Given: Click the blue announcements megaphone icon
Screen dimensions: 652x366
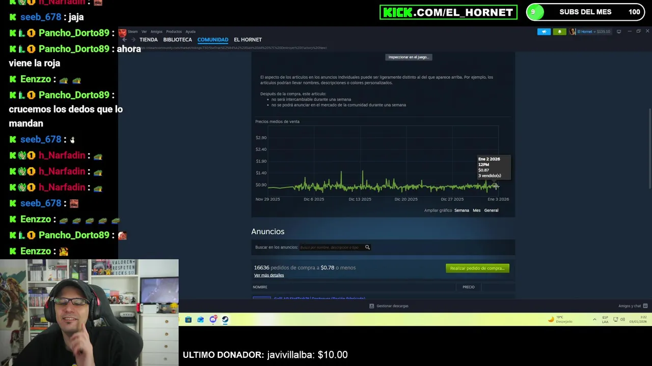Looking at the screenshot, I should pos(544,32).
